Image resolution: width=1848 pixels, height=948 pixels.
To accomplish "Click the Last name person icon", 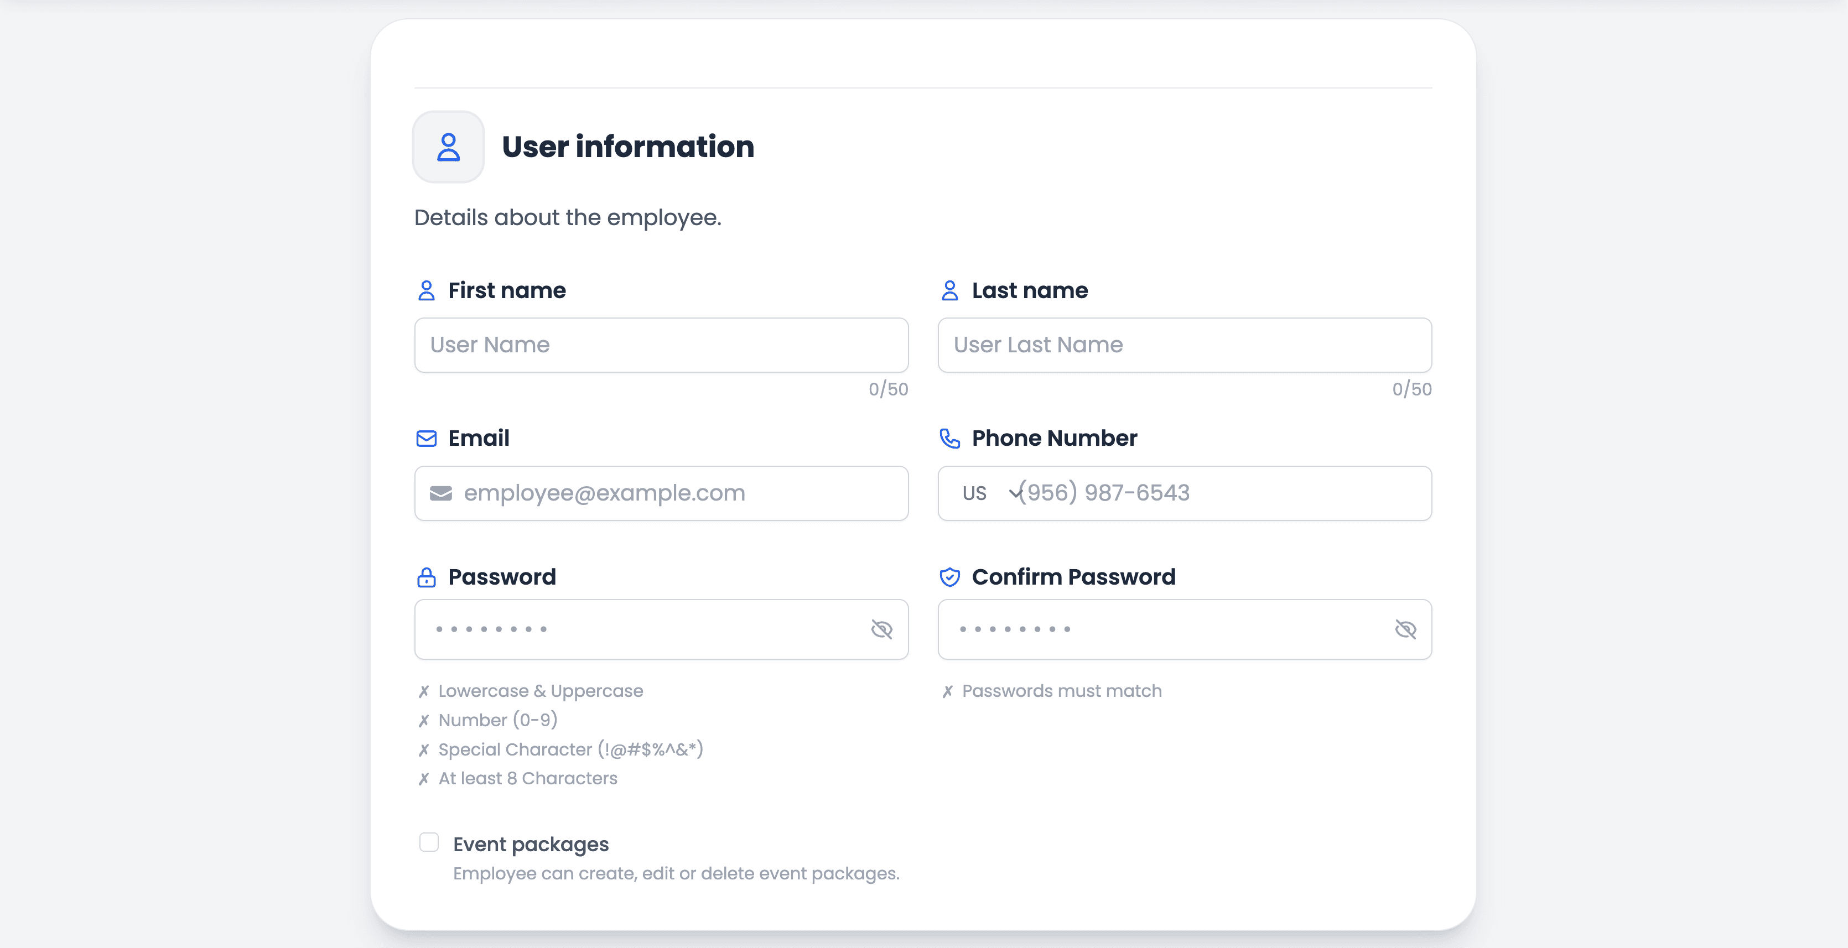I will click(950, 290).
